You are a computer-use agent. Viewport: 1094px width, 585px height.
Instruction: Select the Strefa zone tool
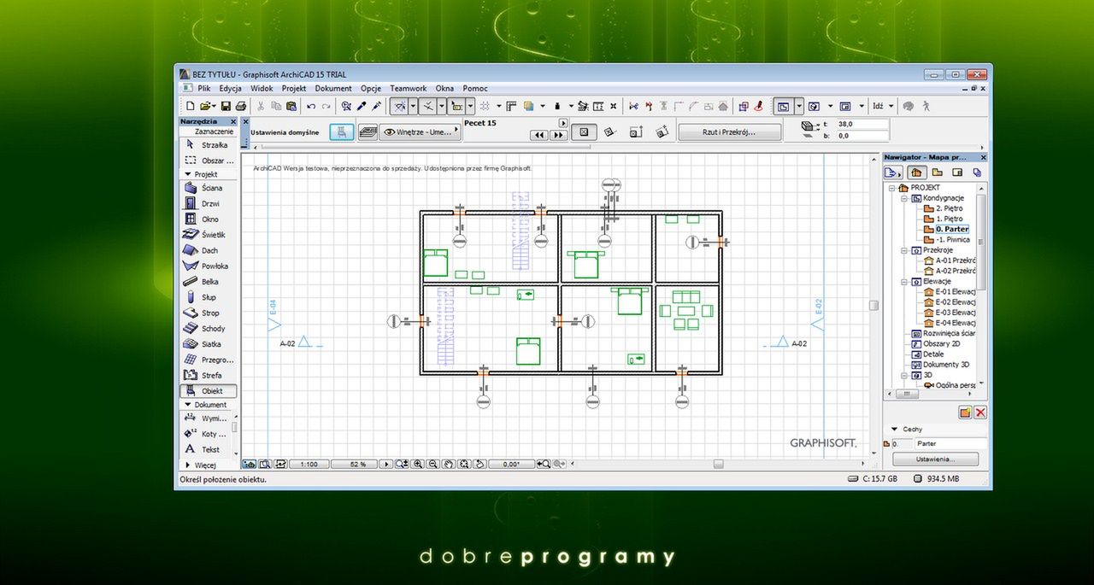click(209, 375)
